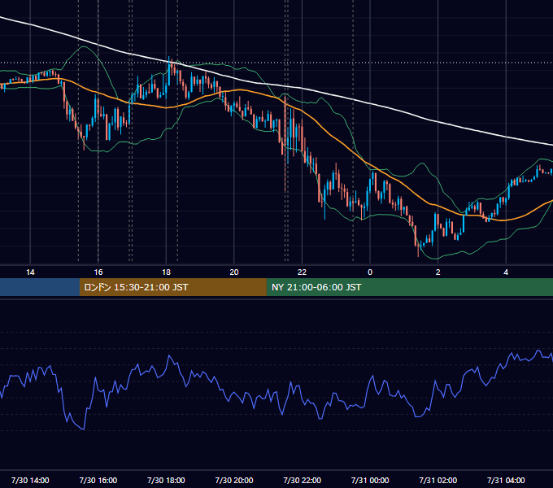The height and width of the screenshot is (488, 553).
Task: Click the ロンドン 15:30-21:00 JST session bar
Action: pyautogui.click(x=172, y=287)
